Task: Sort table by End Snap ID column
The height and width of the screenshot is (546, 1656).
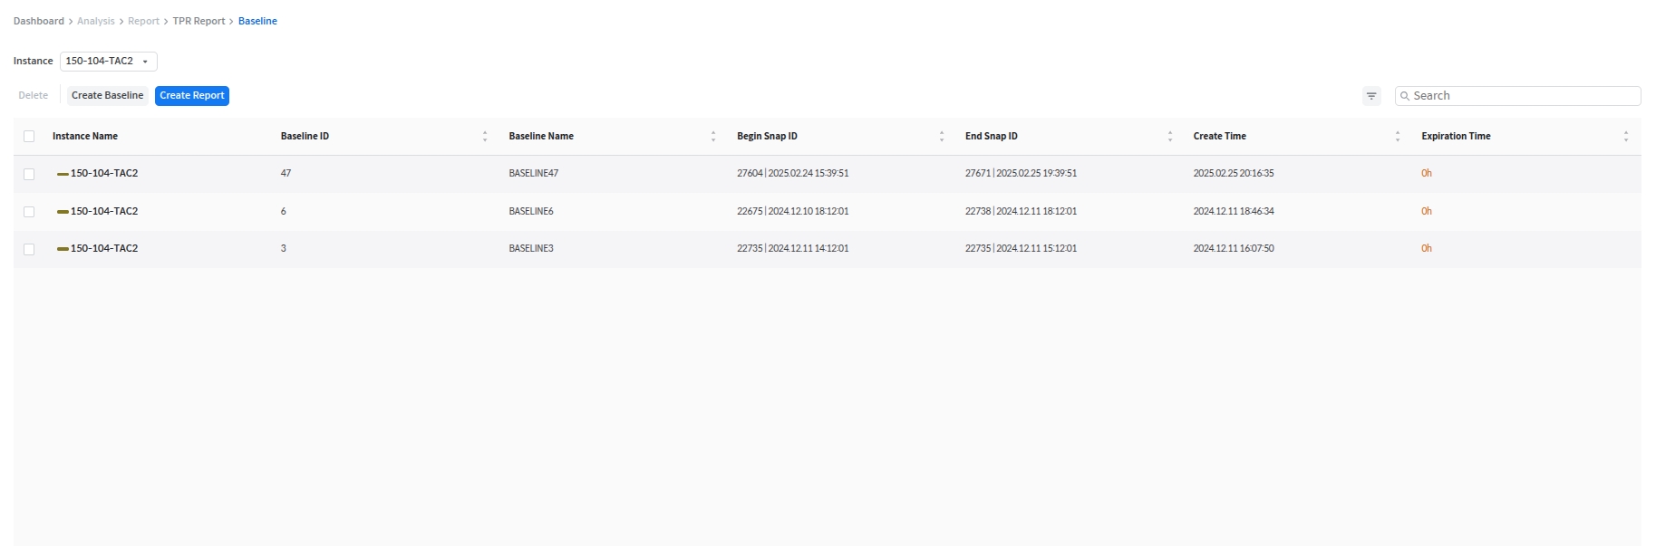Action: 1170,137
